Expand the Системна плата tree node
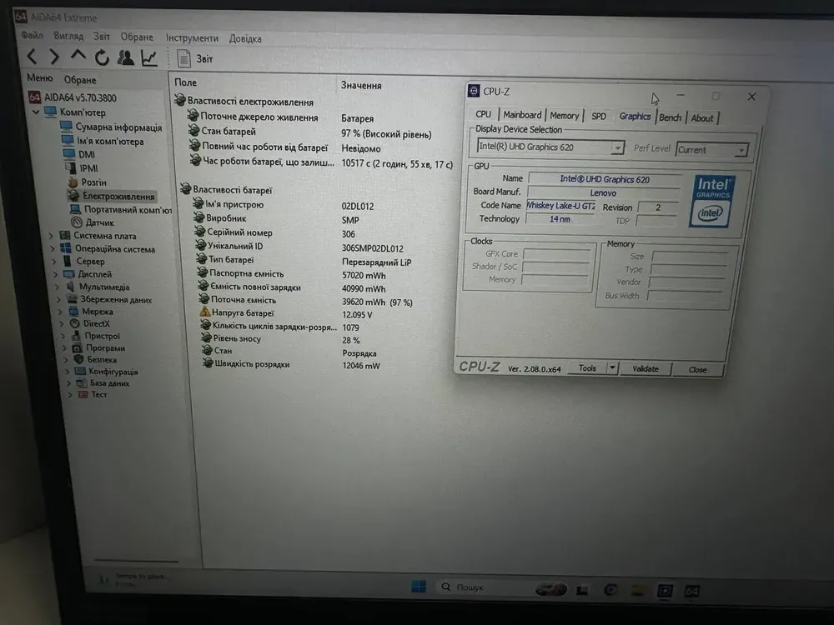This screenshot has width=834, height=625. pos(51,236)
